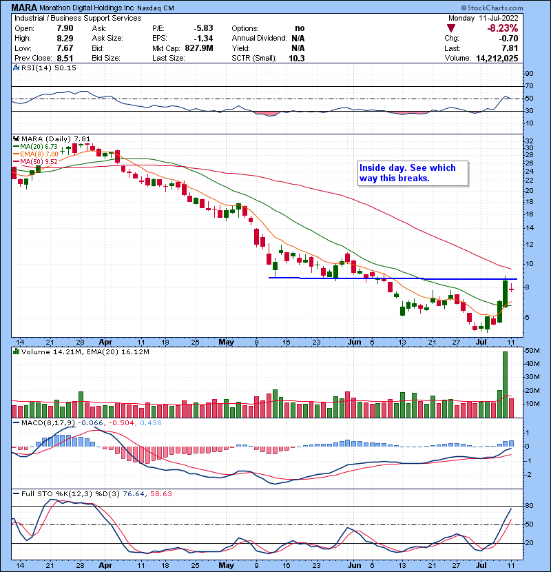Click the MACD(8,17,9) indicator label
The image size is (551, 572).
coord(48,423)
